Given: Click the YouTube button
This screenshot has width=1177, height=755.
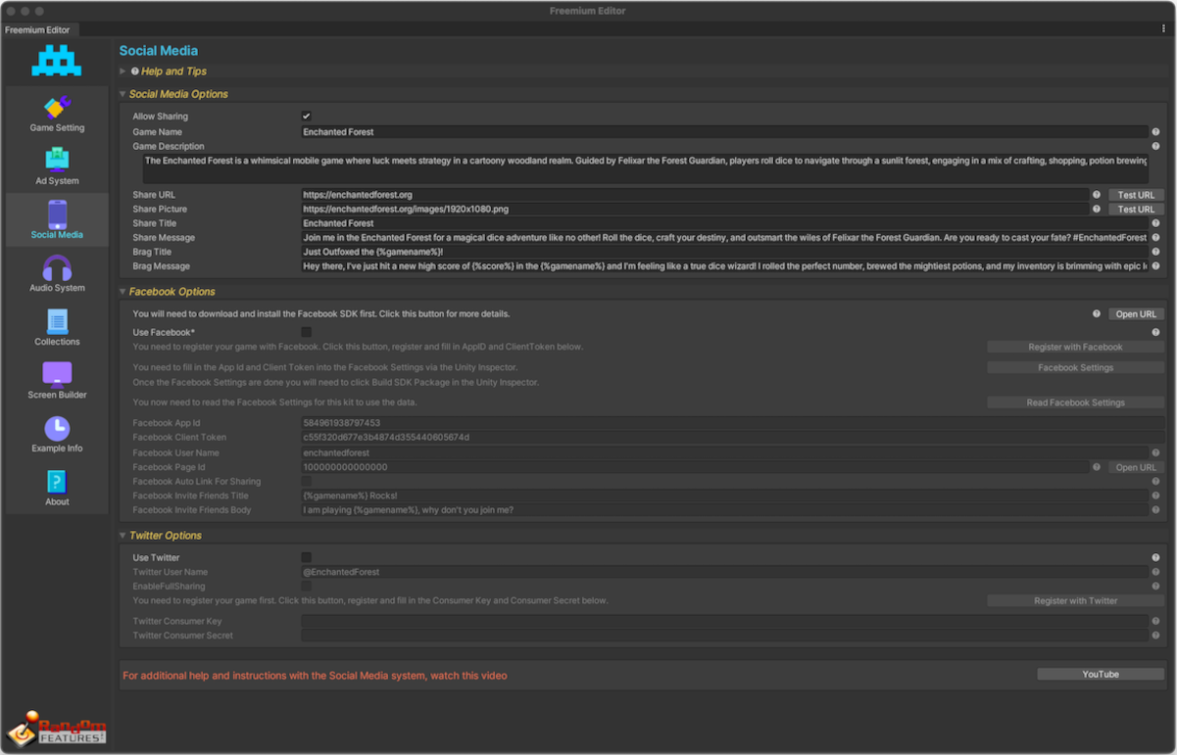Looking at the screenshot, I should 1100,674.
